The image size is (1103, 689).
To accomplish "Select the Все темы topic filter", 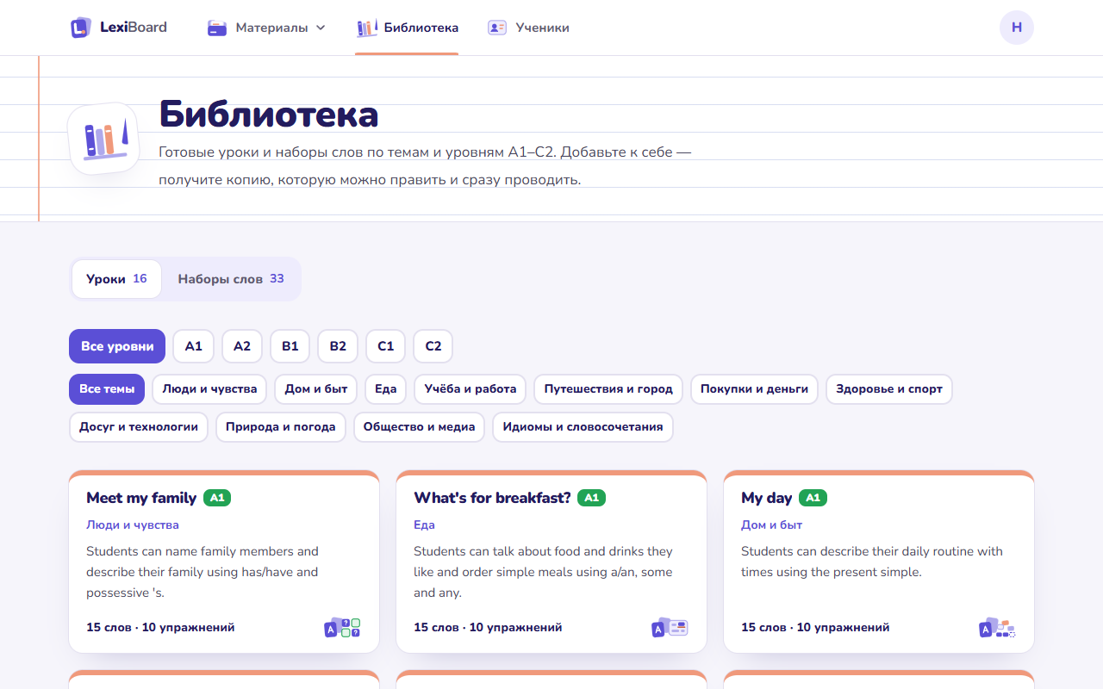I will (107, 389).
